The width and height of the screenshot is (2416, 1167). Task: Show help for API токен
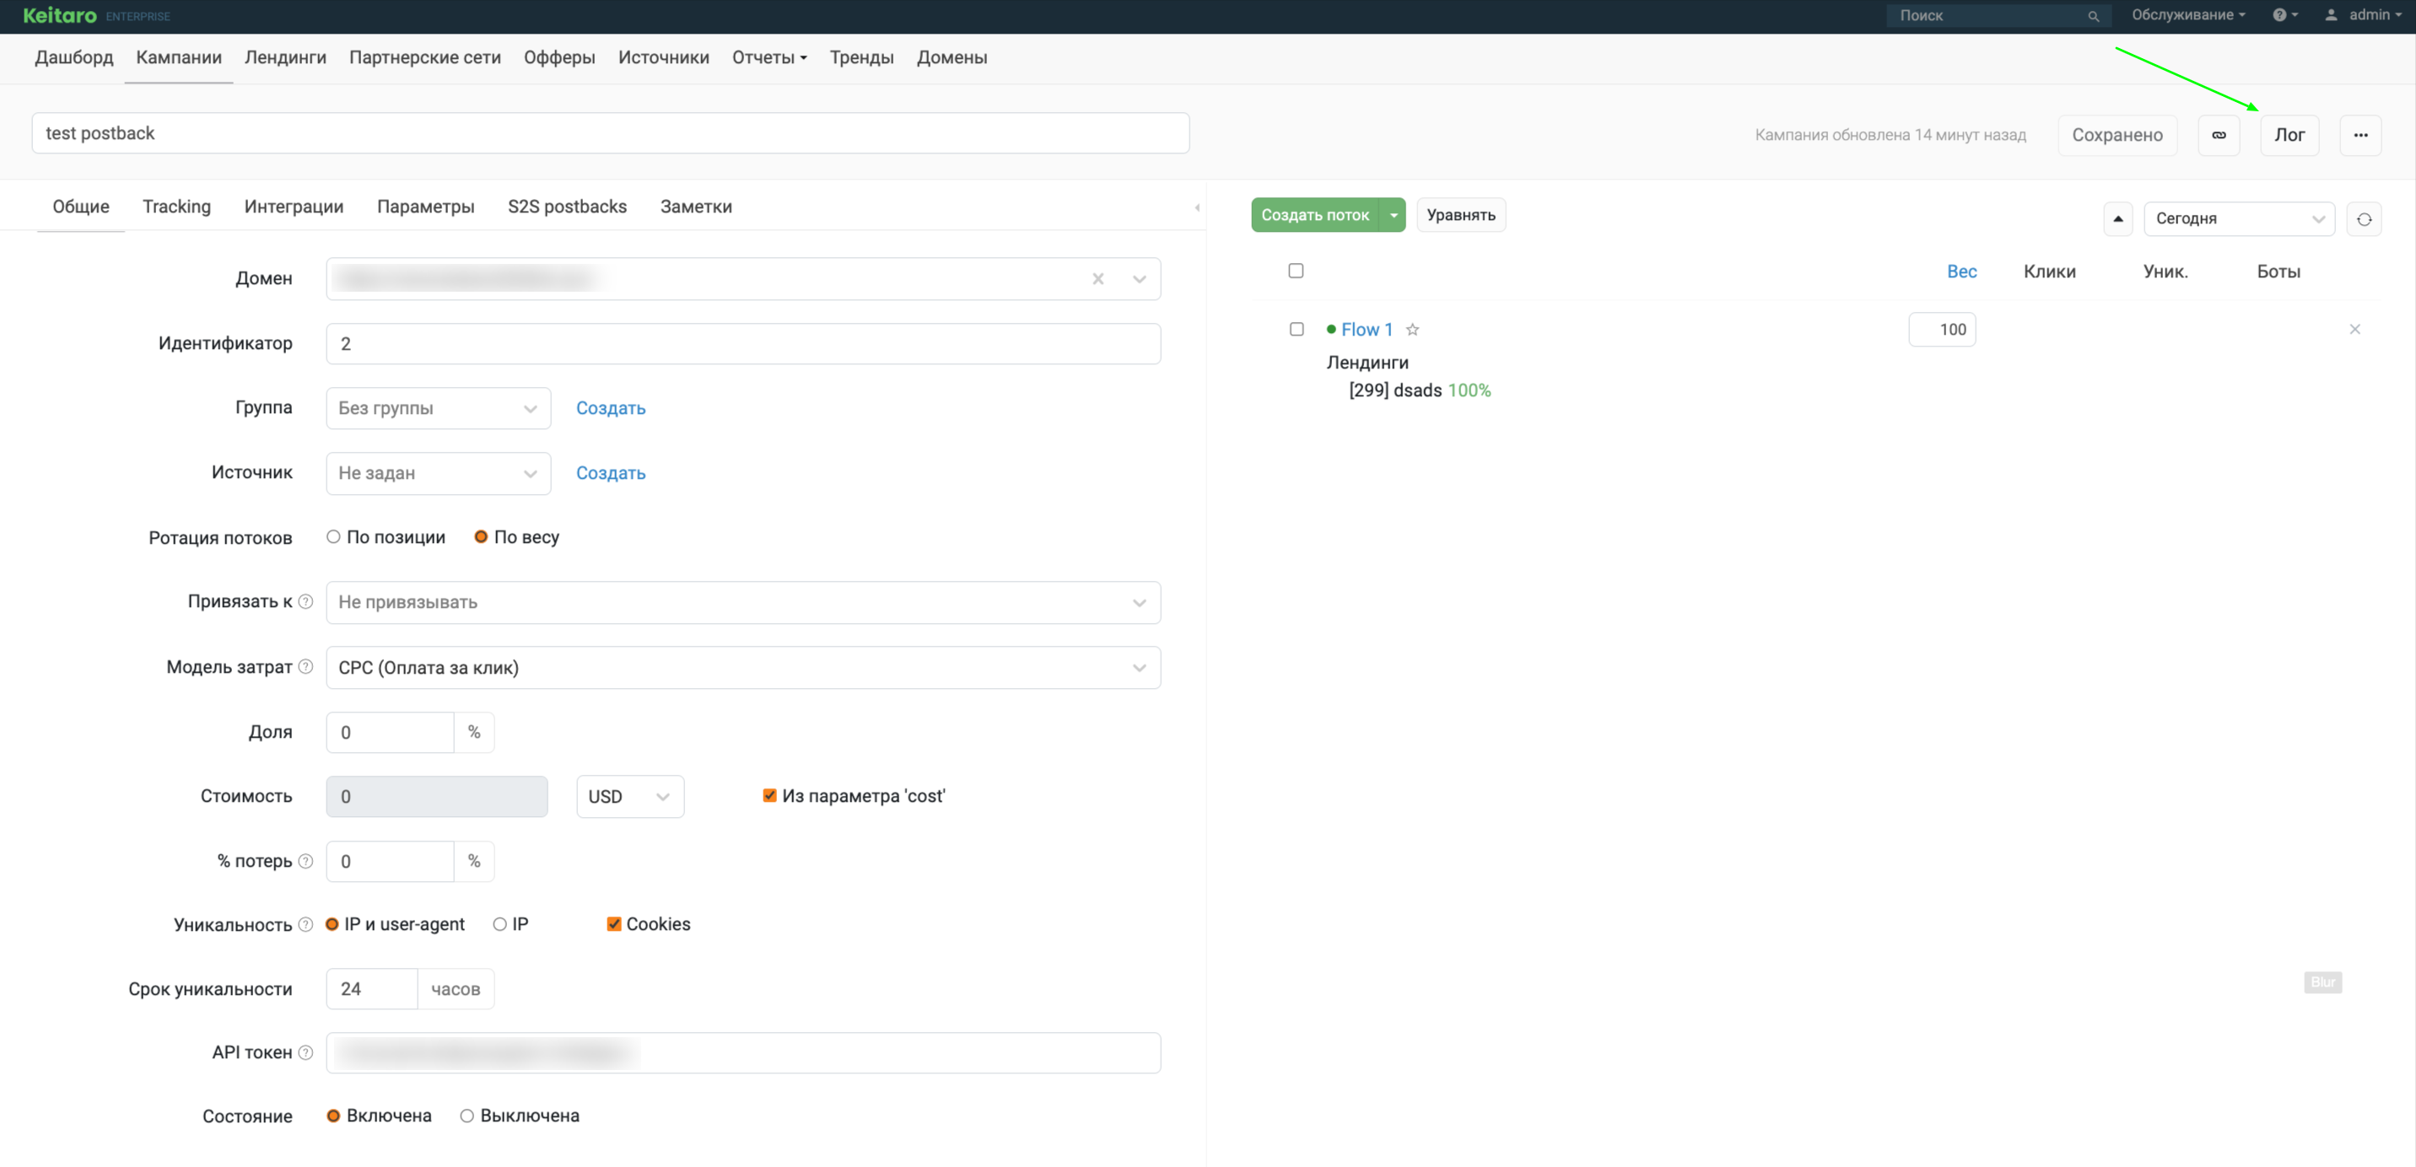[x=305, y=1052]
